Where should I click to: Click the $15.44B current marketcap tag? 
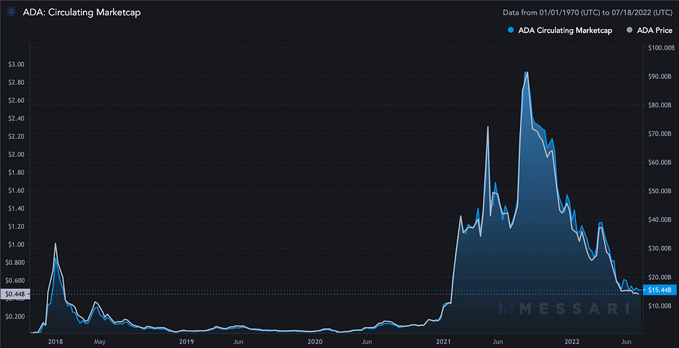point(660,290)
